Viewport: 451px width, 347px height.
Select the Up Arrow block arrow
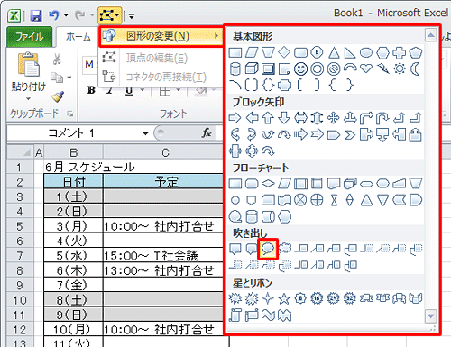(268, 118)
